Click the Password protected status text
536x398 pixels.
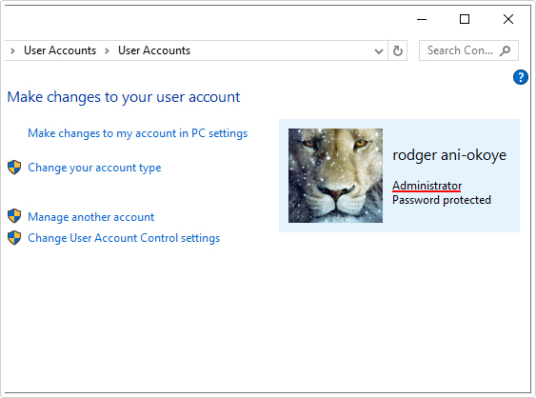point(442,200)
